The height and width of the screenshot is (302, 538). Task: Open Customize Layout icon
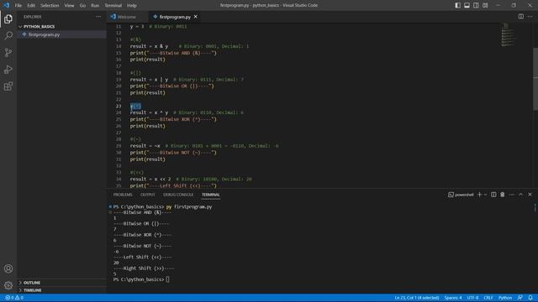tap(485, 5)
